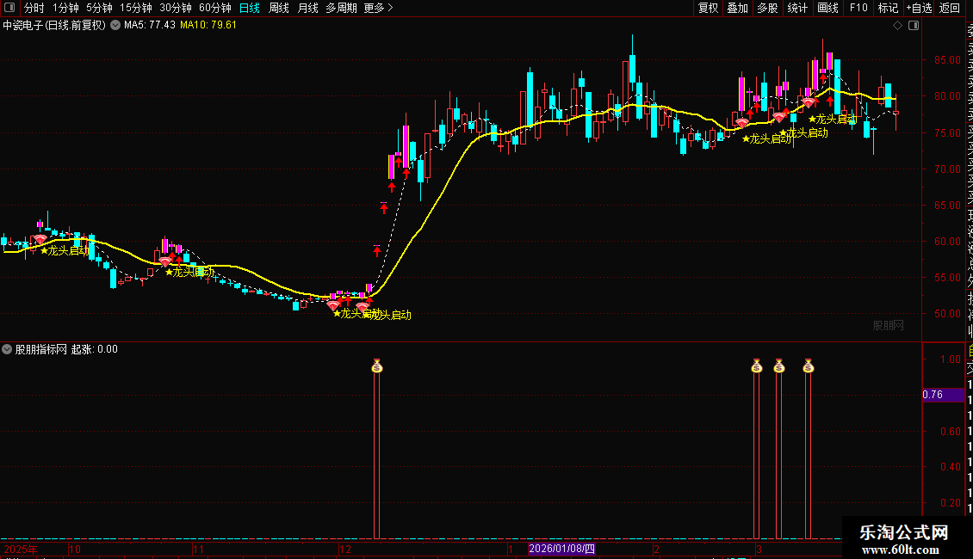Switch to the 30分钟 period
Screen dimensions: 973x559
tap(176, 8)
